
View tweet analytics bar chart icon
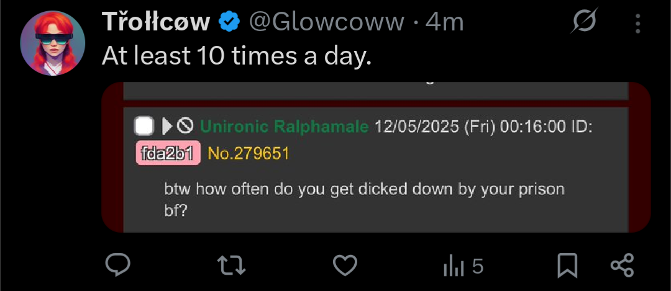tap(454, 267)
